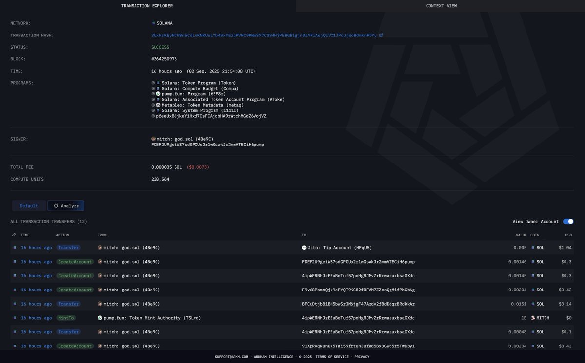Viewport: 585px width, 363px height.
Task: Click the MintTo action badge
Action: 66,318
